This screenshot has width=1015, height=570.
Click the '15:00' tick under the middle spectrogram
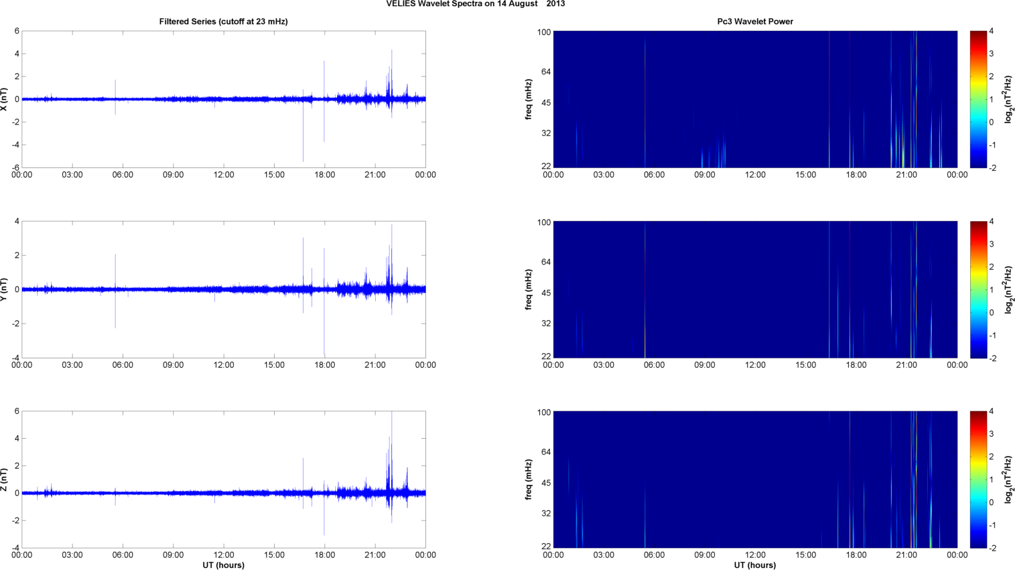pyautogui.click(x=805, y=365)
